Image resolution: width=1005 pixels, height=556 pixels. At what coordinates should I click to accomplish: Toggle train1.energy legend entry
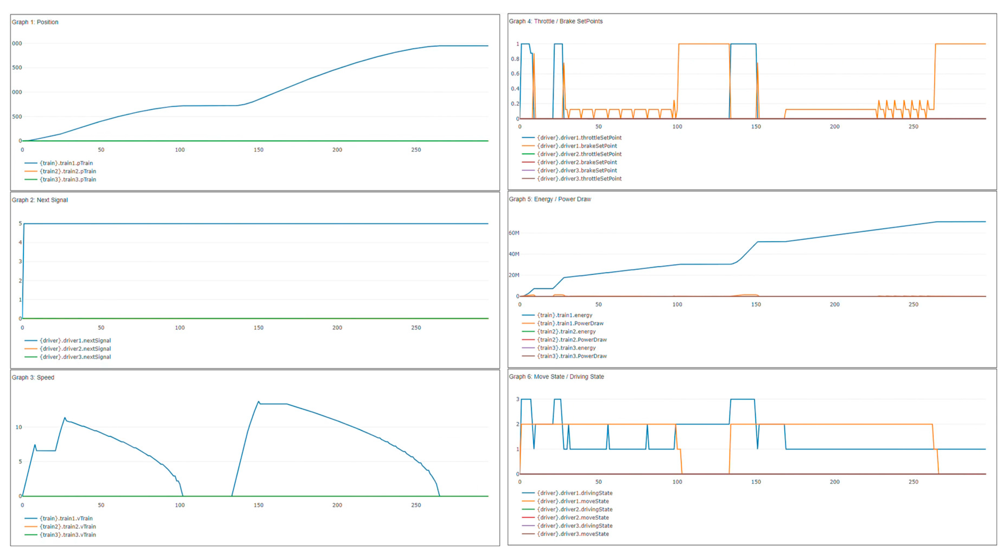pyautogui.click(x=557, y=315)
